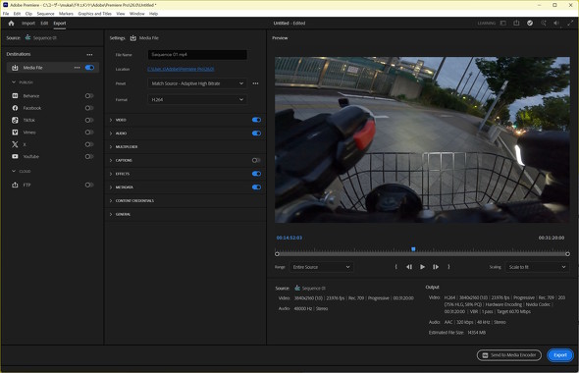Expand the General section
This screenshot has height=373, width=579.
(111, 214)
